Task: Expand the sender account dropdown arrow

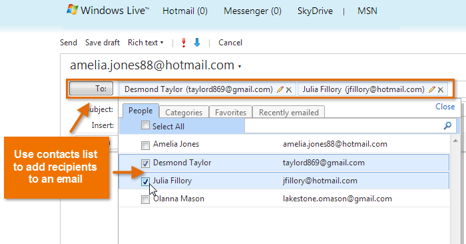Action: tap(240, 67)
